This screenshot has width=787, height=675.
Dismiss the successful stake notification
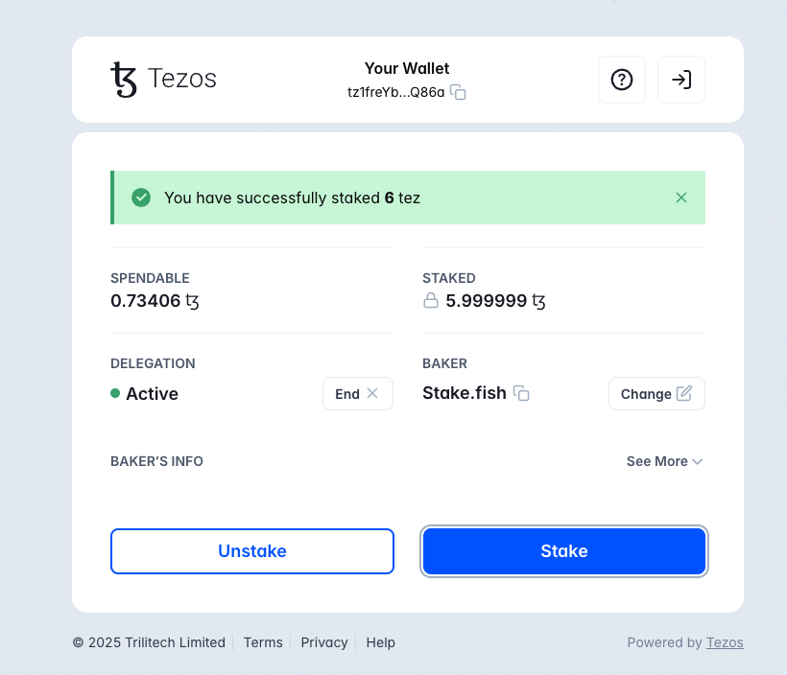[x=681, y=198]
